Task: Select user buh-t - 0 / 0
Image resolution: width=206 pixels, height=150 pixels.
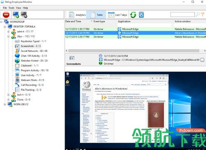Action: [24, 95]
